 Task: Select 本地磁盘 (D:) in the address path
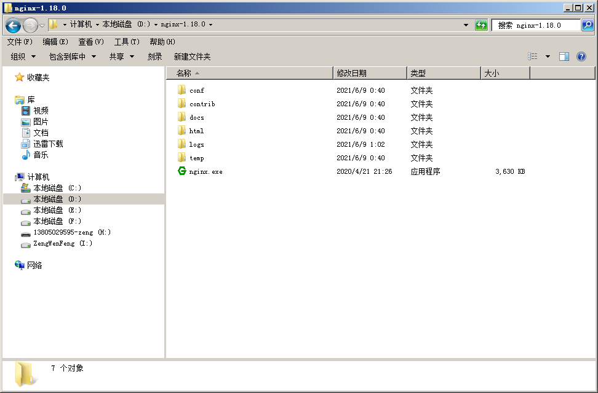click(126, 25)
